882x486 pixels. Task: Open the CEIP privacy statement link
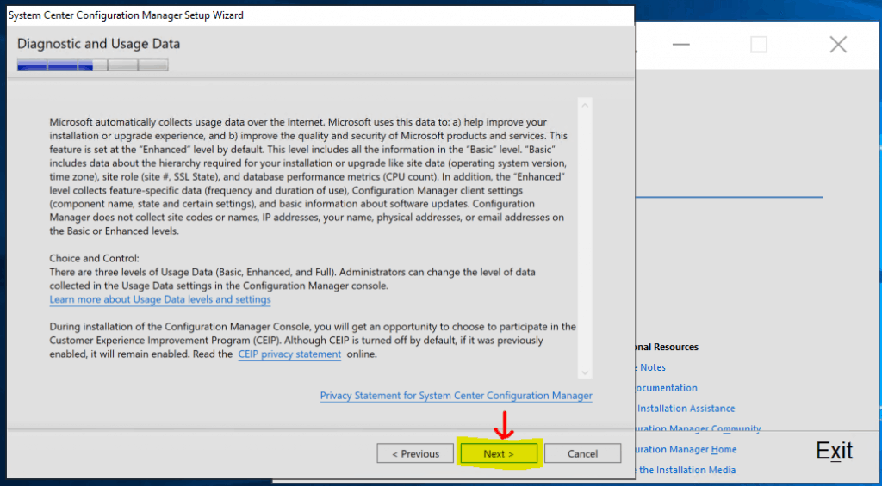click(289, 354)
